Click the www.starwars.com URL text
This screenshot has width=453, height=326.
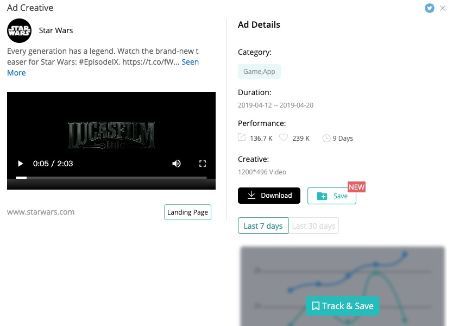41,212
